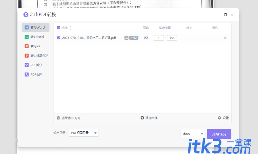The image size is (258, 154).
Task: Click the plus icon for 添加文件
Action: pyautogui.click(x=142, y=118)
